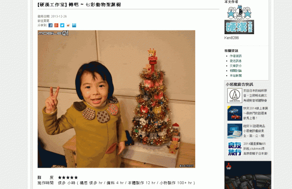Open the Audio-Technica ad text link
Screen dimensions: 292x189
[255, 96]
